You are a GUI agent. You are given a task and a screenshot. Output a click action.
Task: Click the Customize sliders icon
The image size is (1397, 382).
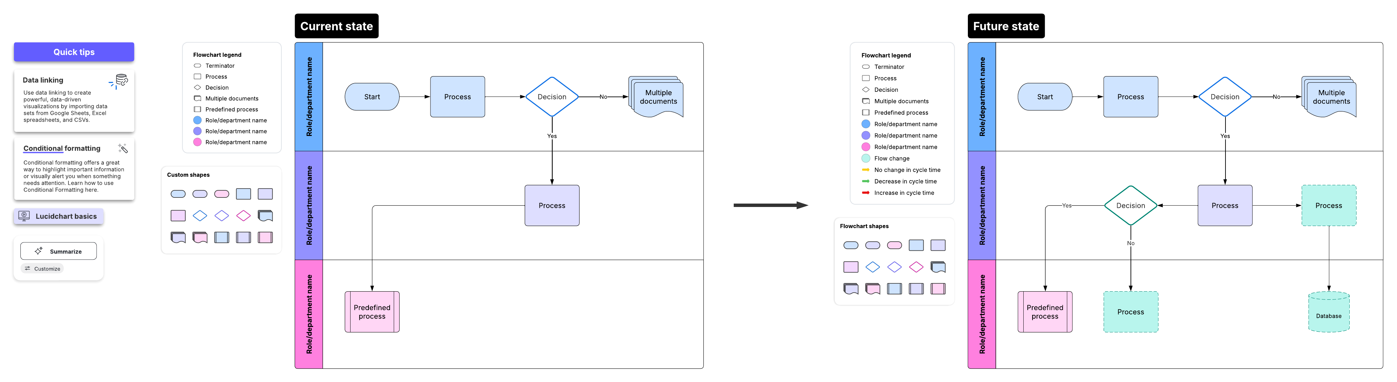click(x=28, y=269)
